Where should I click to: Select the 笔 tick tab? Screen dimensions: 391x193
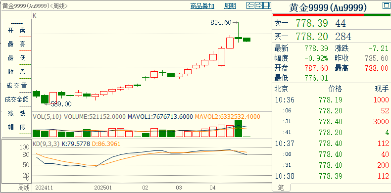(x=281, y=188)
